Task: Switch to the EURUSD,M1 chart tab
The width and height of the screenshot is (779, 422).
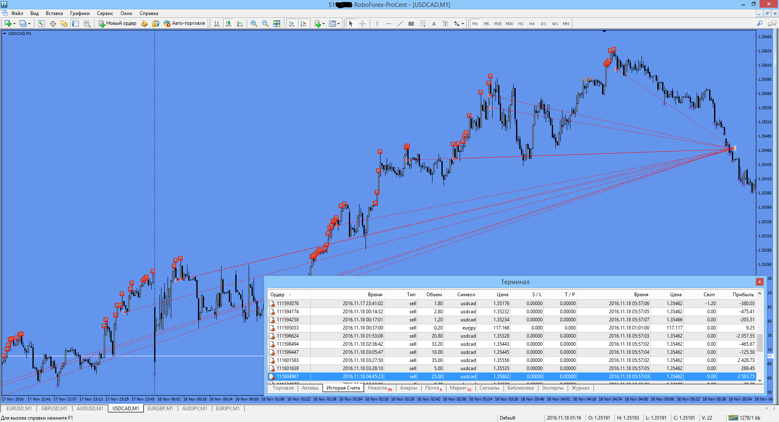Action: click(x=19, y=409)
